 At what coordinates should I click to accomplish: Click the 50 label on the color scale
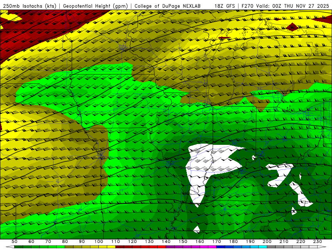(15, 242)
